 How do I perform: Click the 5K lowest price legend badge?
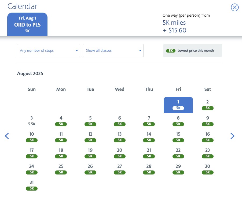click(x=171, y=51)
